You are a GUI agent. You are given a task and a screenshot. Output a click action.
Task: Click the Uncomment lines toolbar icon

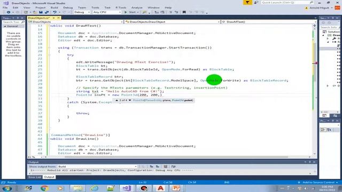tap(176, 12)
